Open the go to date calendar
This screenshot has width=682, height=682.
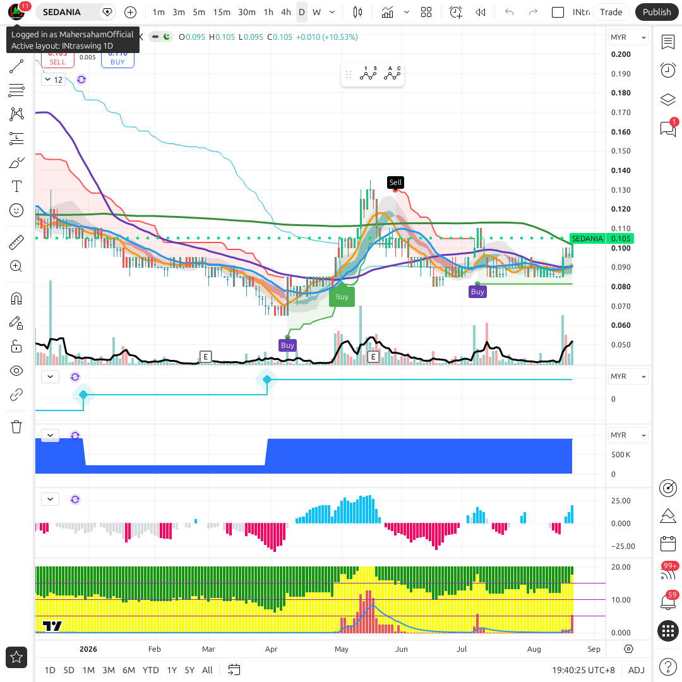tap(234, 670)
